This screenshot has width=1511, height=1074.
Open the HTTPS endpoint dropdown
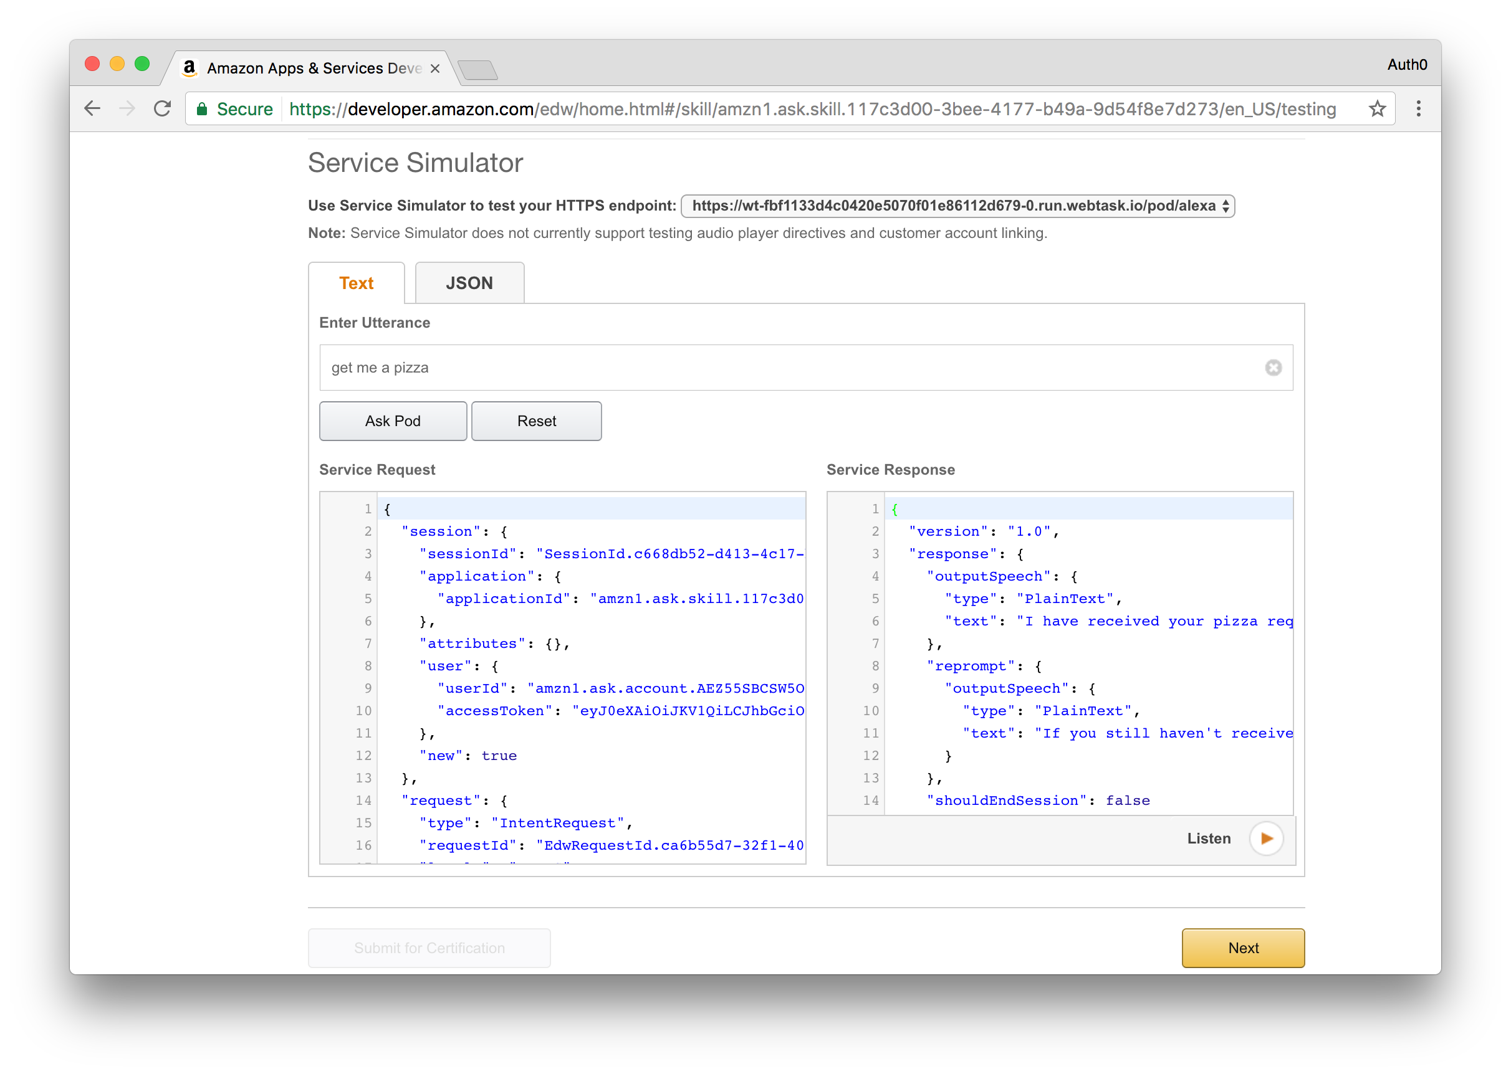(x=957, y=206)
